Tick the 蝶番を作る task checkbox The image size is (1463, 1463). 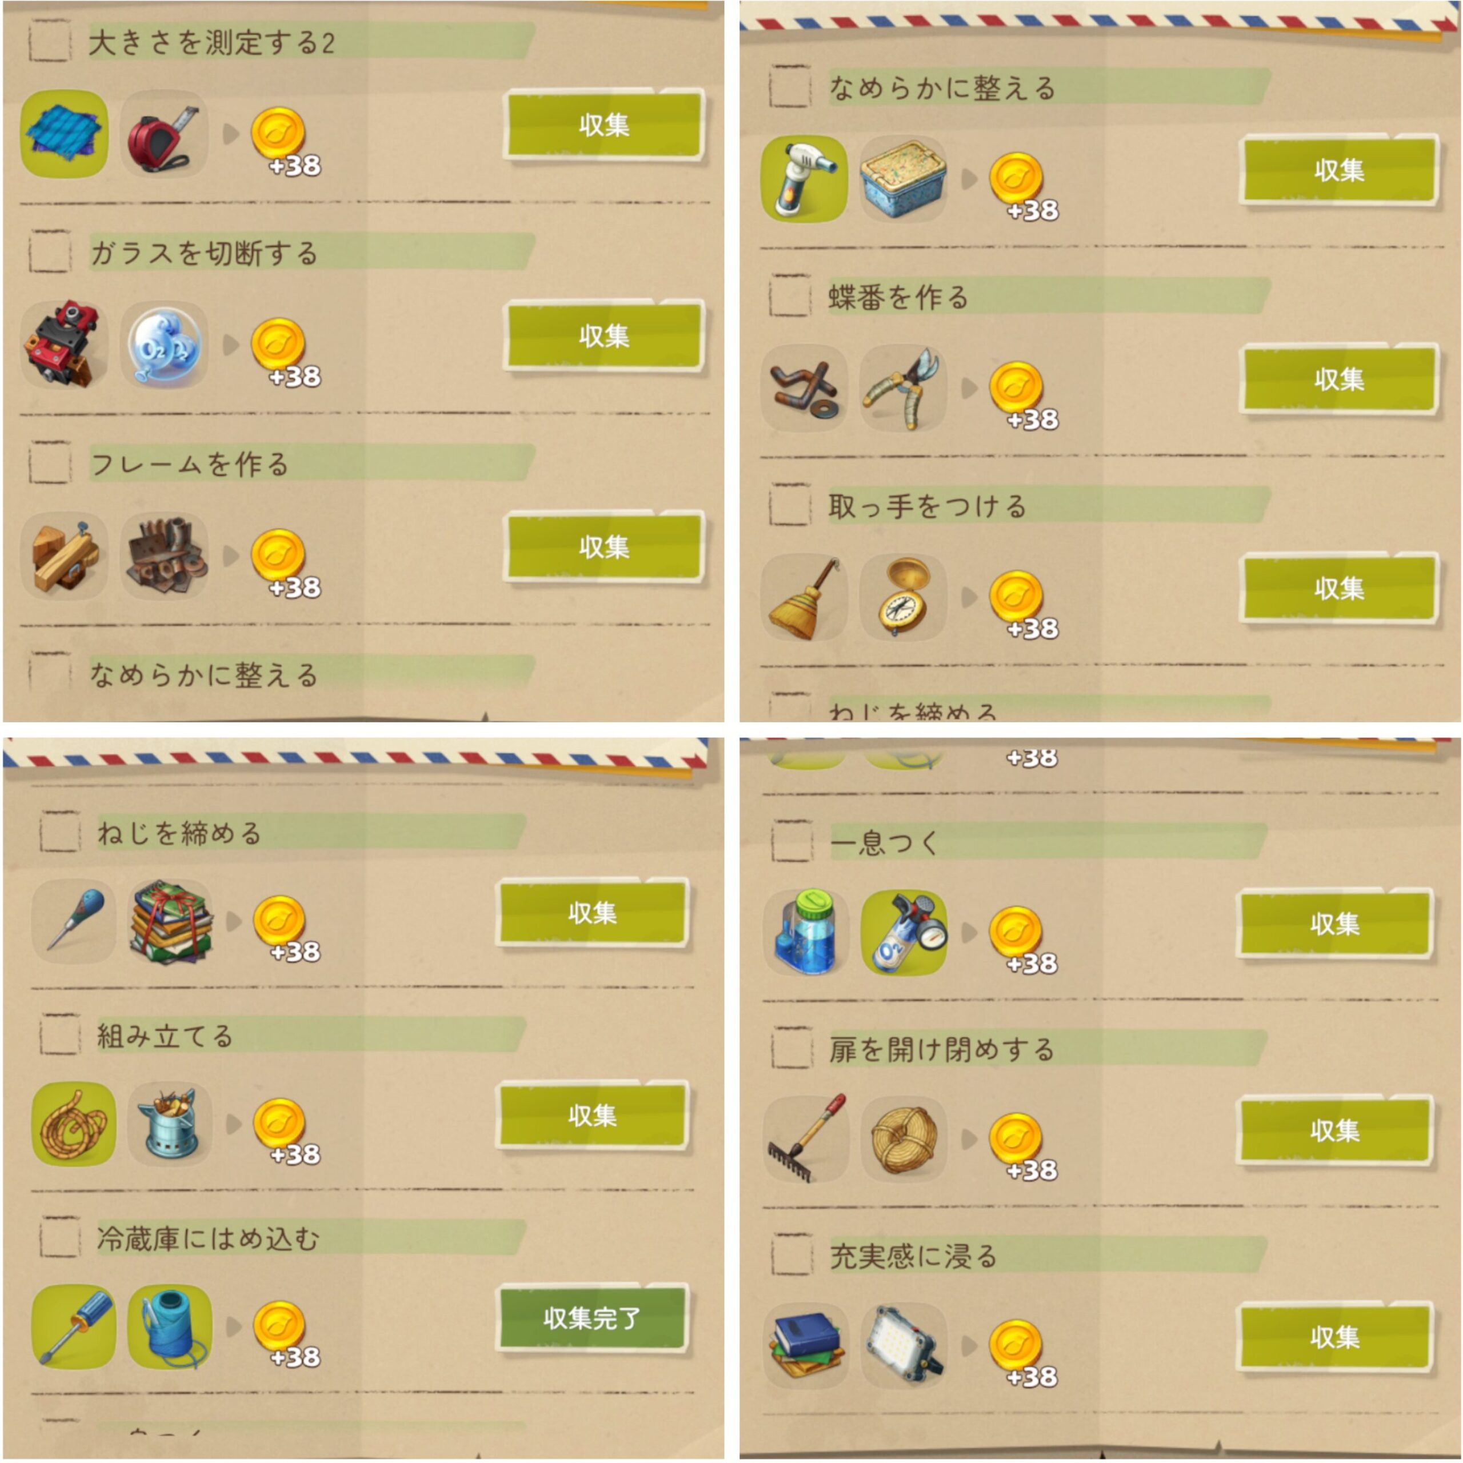pyautogui.click(x=790, y=295)
